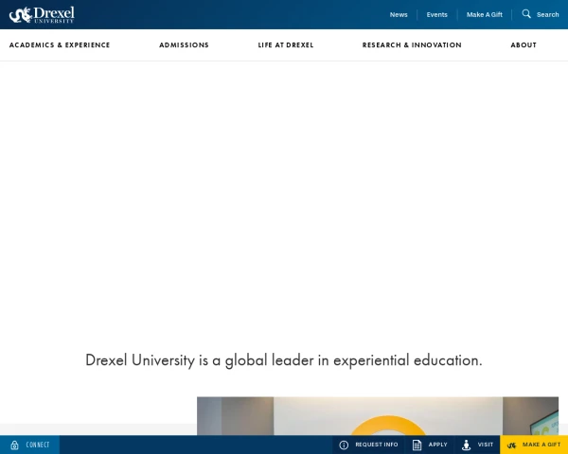Screen dimensions: 568x454
Task: Click the Request Info circle icon
Action: (344, 445)
